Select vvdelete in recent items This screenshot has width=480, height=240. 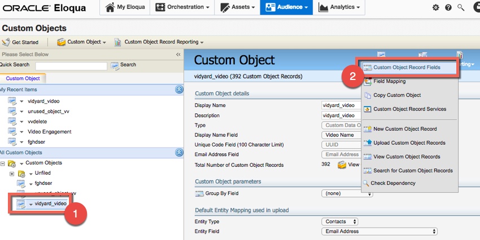point(37,122)
